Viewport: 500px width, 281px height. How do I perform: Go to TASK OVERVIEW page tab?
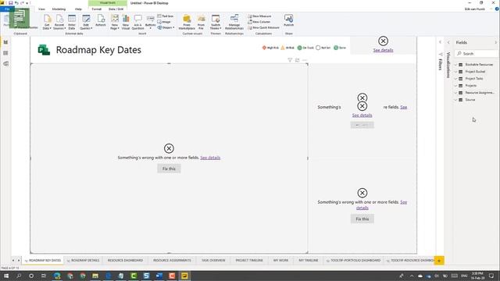coord(213,260)
